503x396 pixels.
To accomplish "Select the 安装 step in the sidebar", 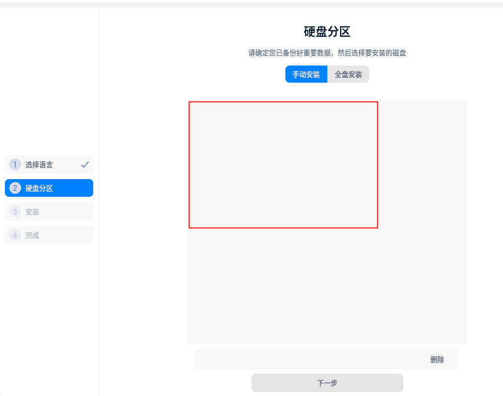I will pos(49,211).
